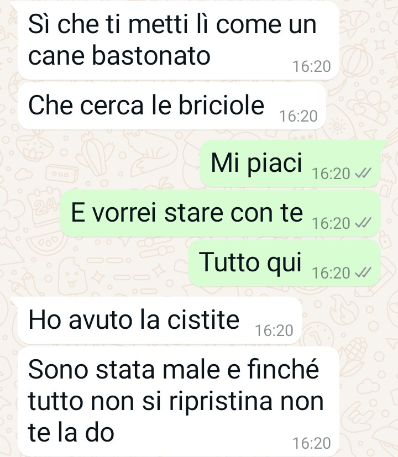Tap the double check mark beside 'Mi piaci'
398x457 pixels.
363,173
